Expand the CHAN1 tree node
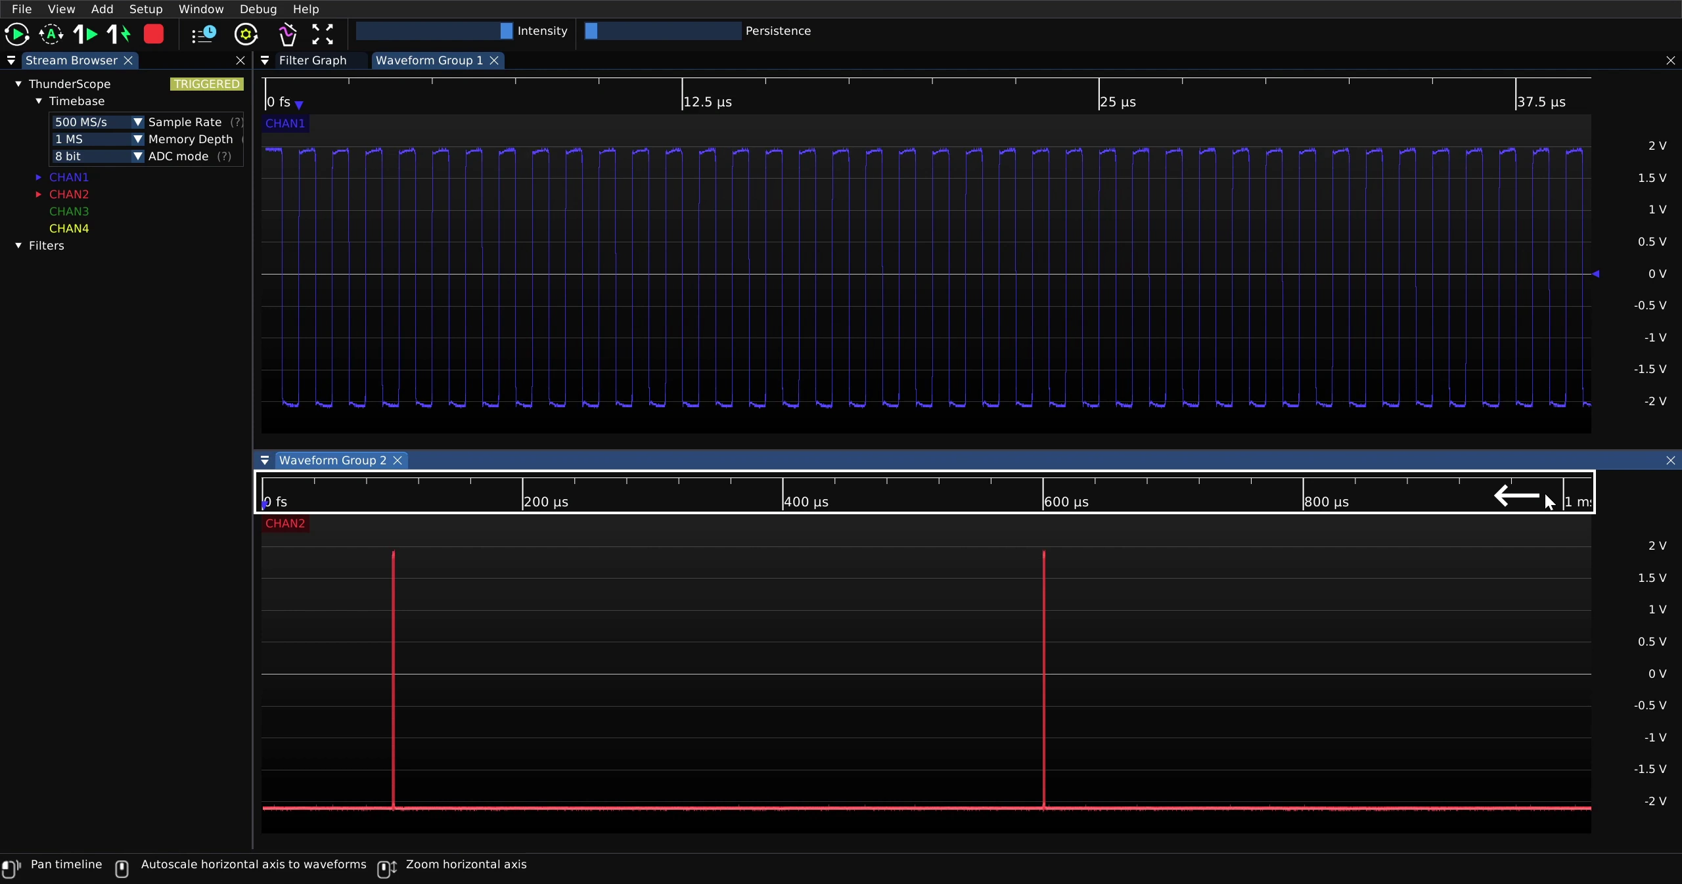Viewport: 1682px width, 884px height. coord(39,177)
